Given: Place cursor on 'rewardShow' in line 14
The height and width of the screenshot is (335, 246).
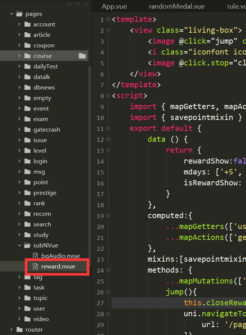Looking at the screenshot, I should tap(206, 161).
